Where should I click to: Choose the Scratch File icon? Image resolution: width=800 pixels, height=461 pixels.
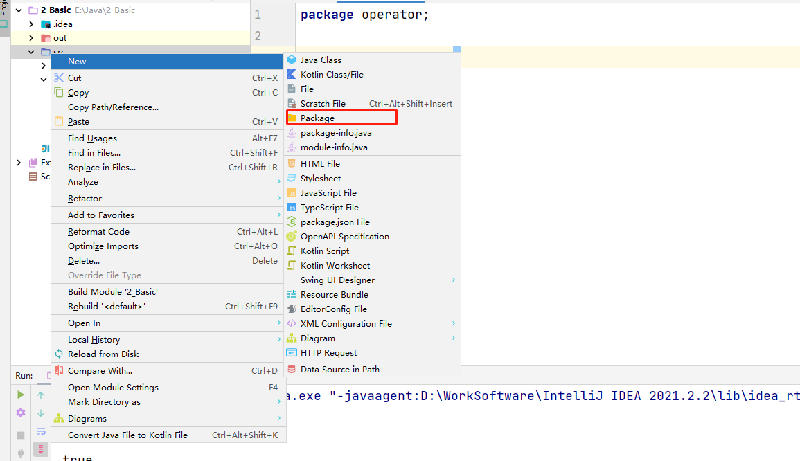click(292, 104)
